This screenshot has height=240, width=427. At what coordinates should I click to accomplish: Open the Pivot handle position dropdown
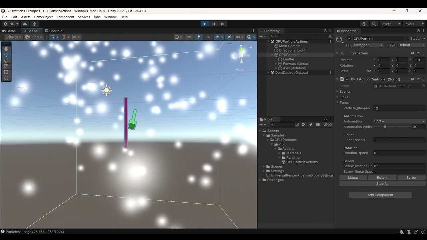(x=14, y=37)
